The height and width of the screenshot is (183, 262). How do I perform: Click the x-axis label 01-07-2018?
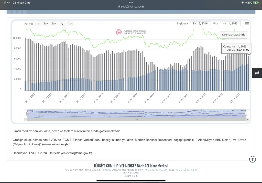(81, 98)
